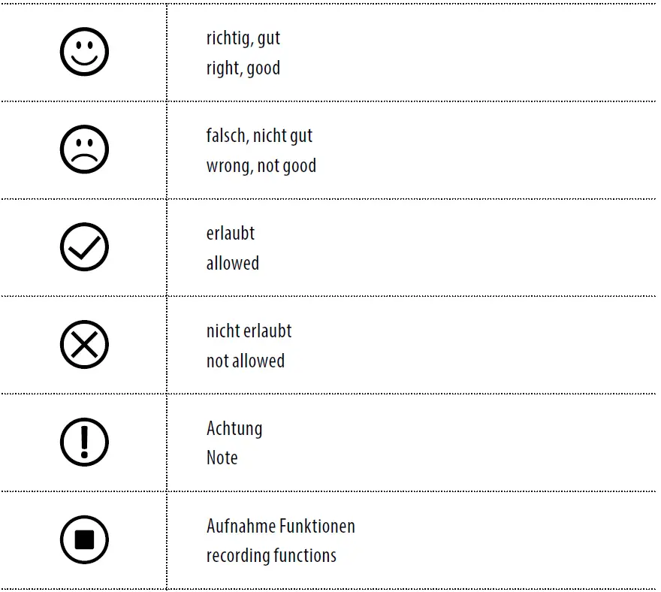The height and width of the screenshot is (592, 661).
Task: Click the 'Note' label
Action: click(222, 458)
